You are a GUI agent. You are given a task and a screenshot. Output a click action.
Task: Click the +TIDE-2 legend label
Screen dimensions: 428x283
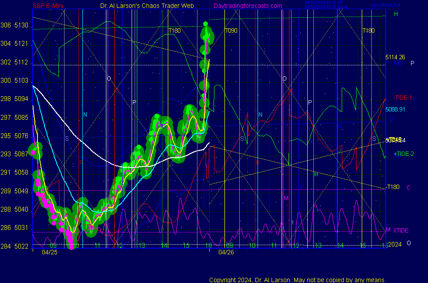[404, 154]
